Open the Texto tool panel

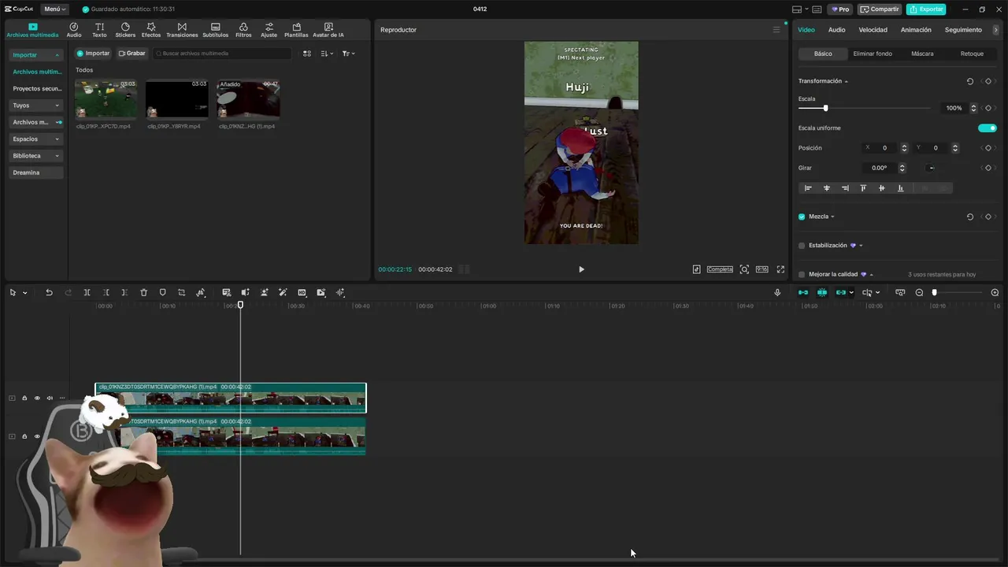tap(99, 30)
